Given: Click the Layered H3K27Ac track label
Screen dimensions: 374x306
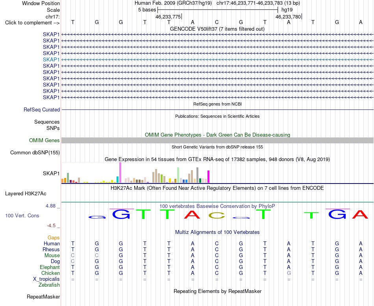Looking at the screenshot, I should coord(26,194).
